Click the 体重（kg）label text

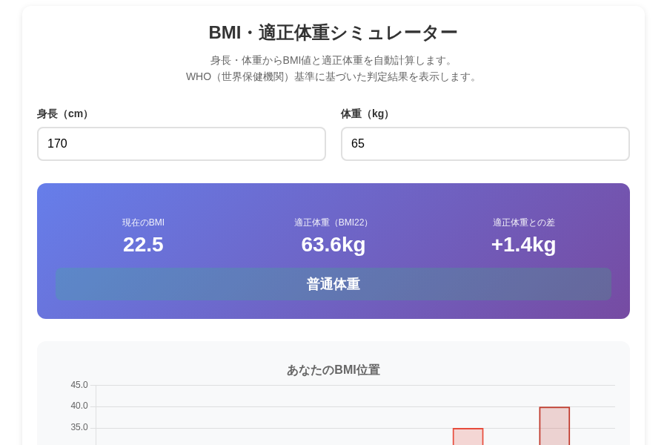coord(367,114)
